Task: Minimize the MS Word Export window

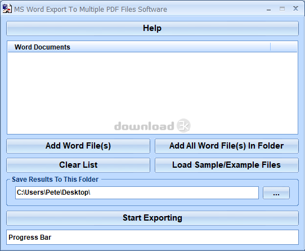Action: [268, 10]
